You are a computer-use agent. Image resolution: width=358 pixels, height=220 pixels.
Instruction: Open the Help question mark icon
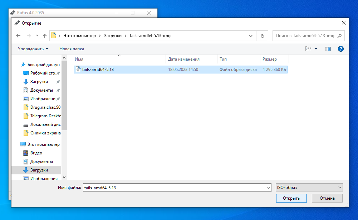pos(340,49)
